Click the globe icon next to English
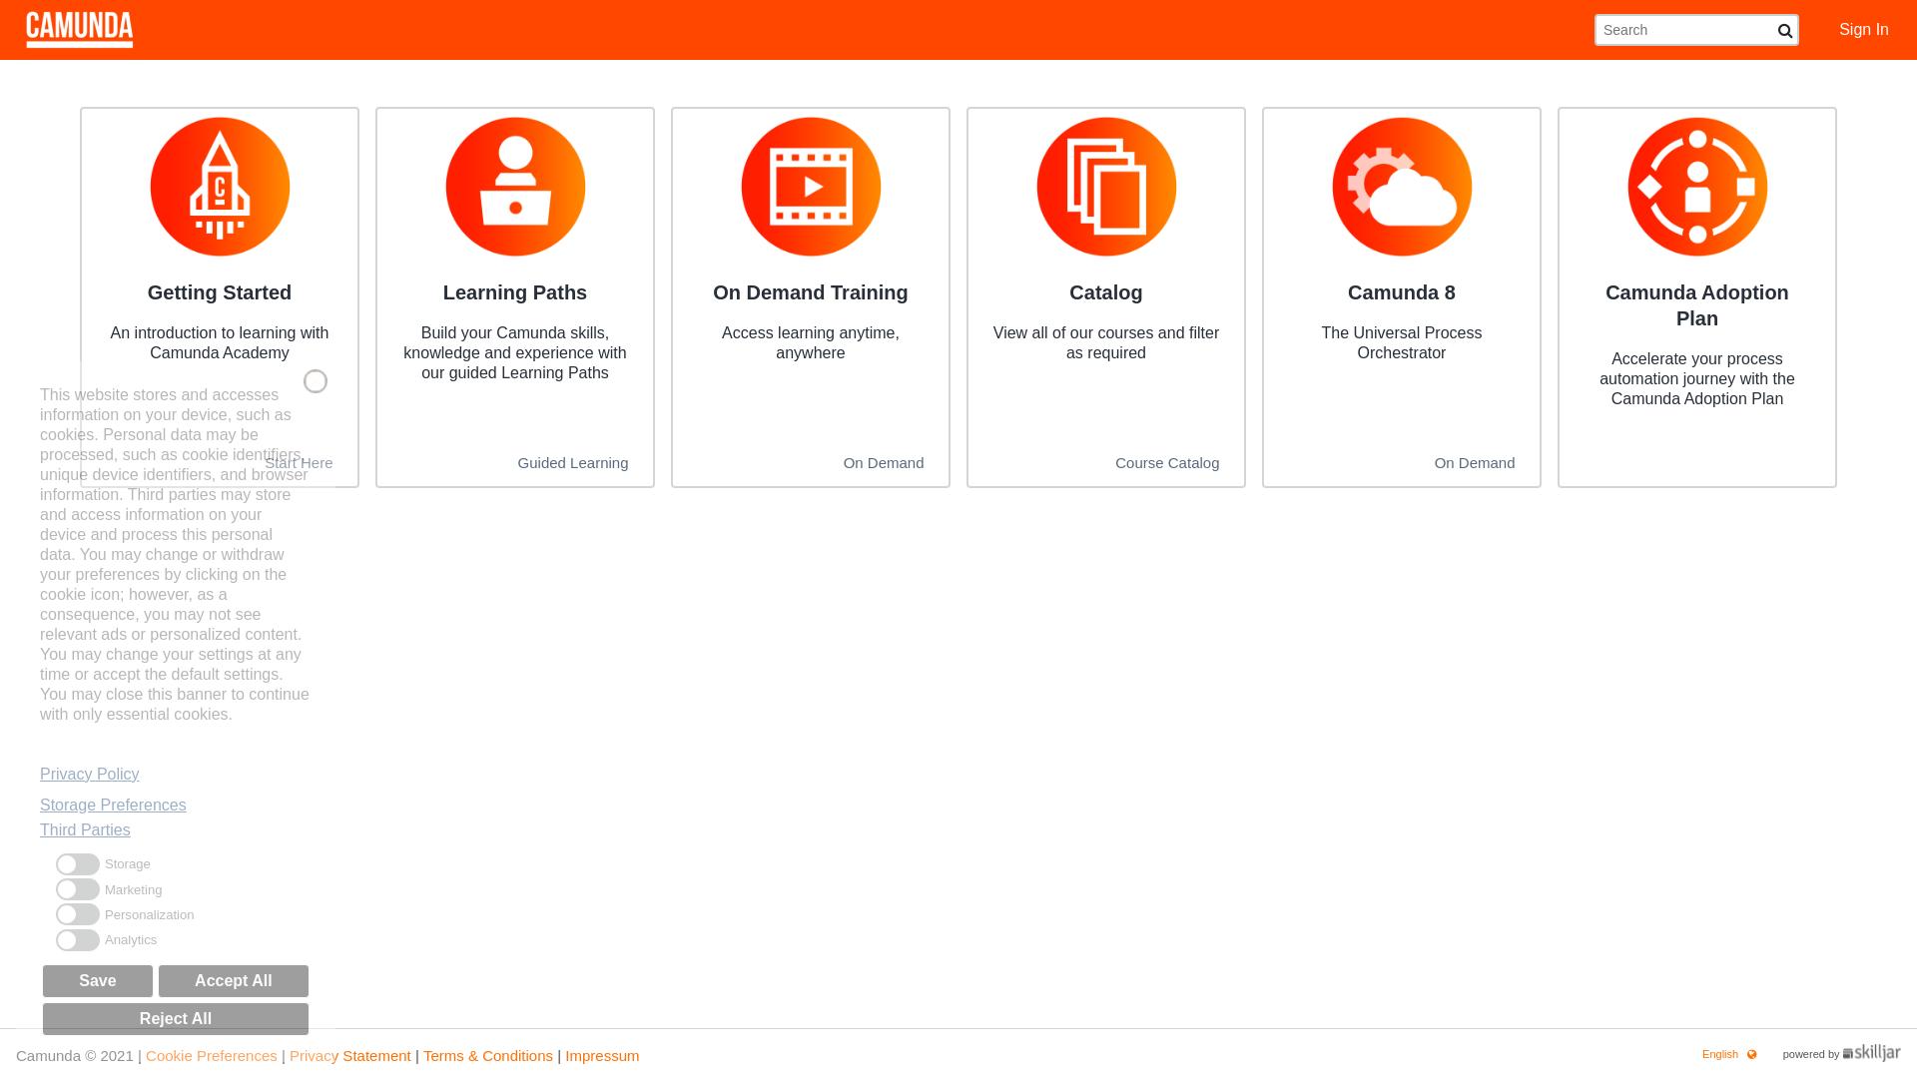 click(x=1751, y=1054)
